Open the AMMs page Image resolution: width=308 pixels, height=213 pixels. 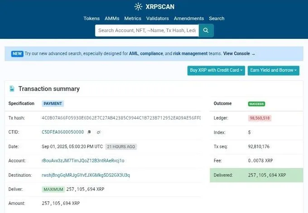point(112,19)
